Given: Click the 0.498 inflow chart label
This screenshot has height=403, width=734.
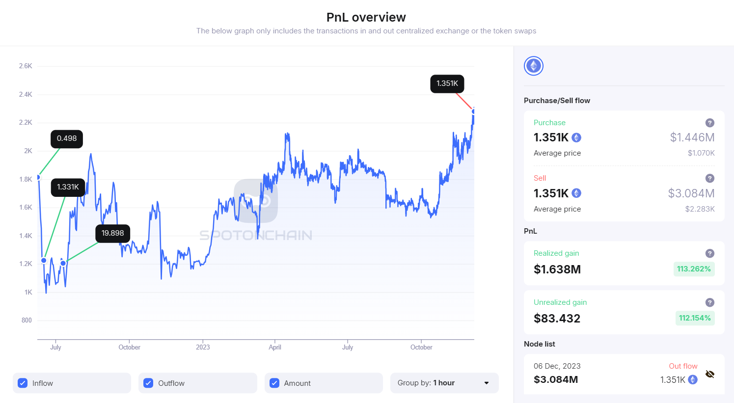Looking at the screenshot, I should [x=67, y=138].
